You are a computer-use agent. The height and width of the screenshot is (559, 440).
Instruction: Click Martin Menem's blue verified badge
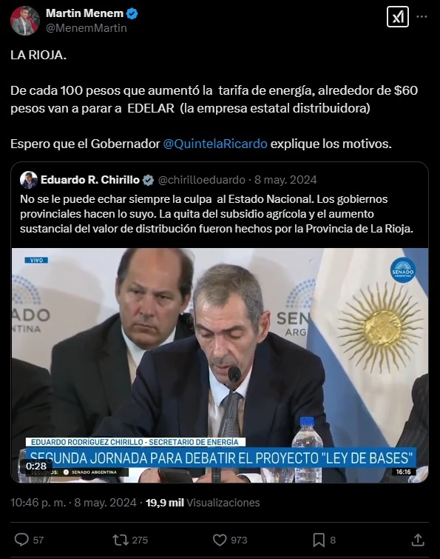[x=132, y=13]
